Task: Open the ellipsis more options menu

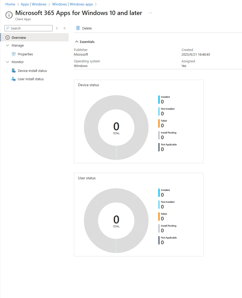Action: click(150, 13)
